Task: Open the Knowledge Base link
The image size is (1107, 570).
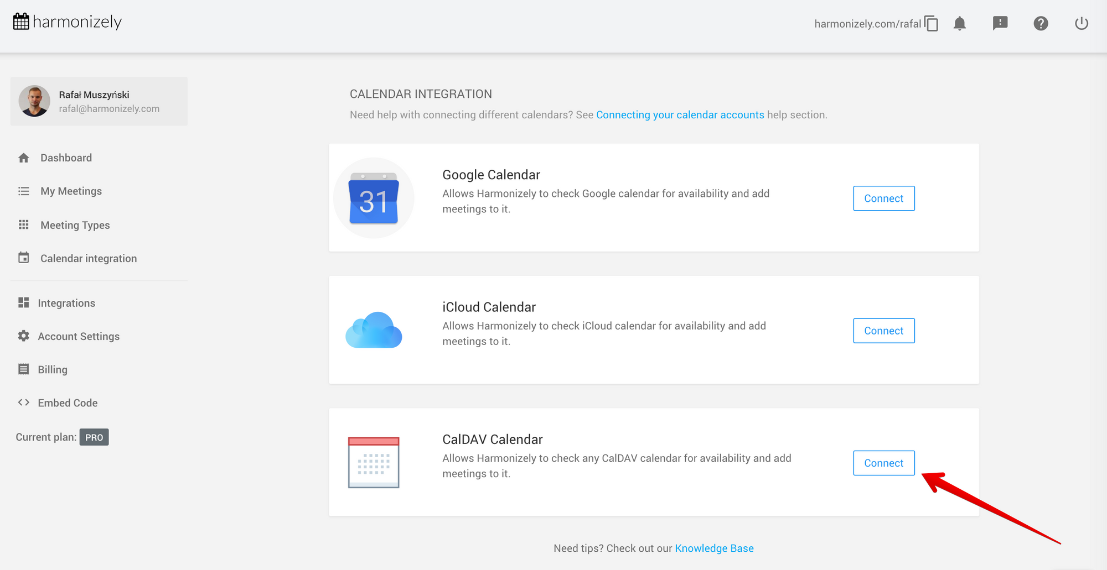Action: [714, 548]
